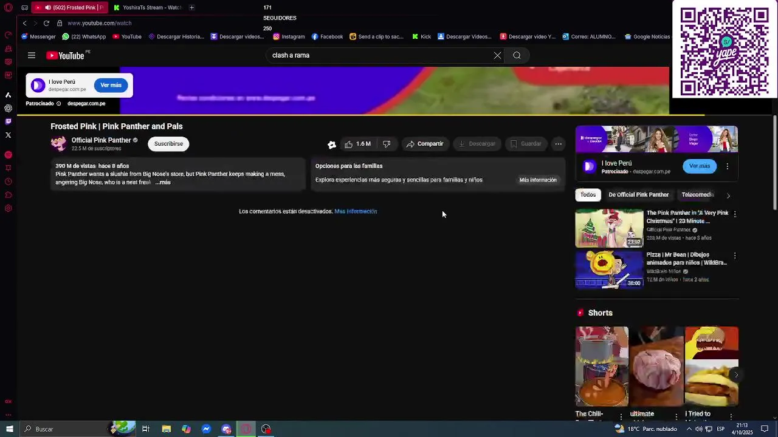
Task: Click the address bar URL
Action: [x=100, y=23]
